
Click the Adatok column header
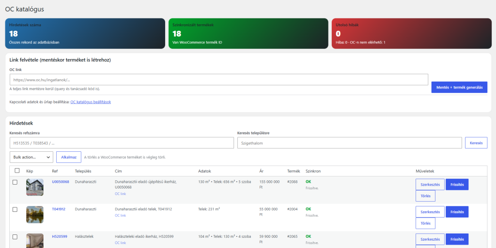205,171
